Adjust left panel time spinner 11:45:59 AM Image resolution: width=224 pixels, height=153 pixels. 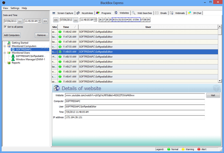point(39,21)
